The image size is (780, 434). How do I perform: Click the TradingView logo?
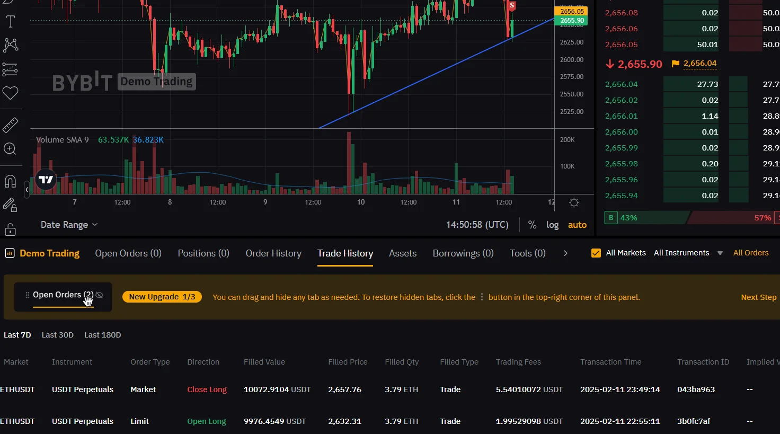(x=46, y=180)
